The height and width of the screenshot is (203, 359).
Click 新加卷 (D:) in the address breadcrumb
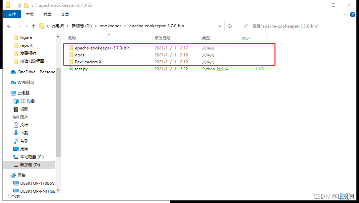pyautogui.click(x=82, y=26)
